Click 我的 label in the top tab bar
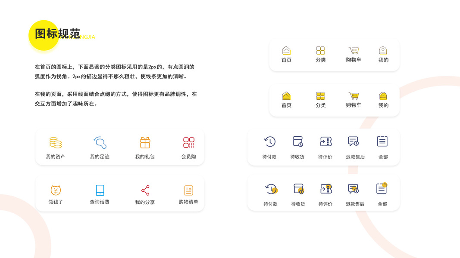Viewport: 460px width, 258px height. click(383, 60)
